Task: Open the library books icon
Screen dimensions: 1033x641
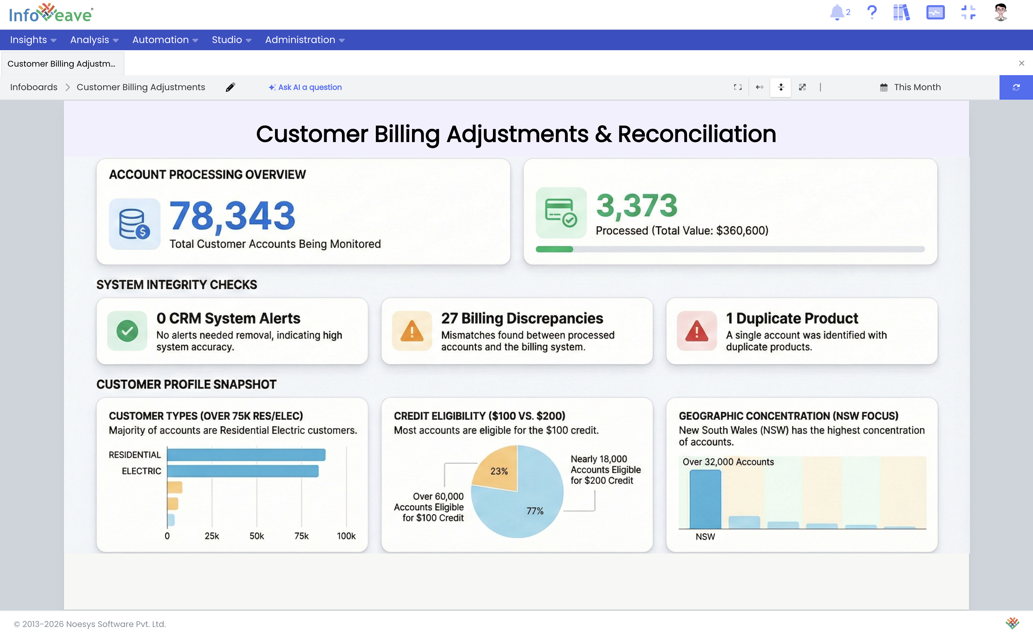Action: [901, 12]
